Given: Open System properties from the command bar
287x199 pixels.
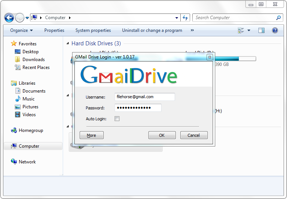Looking at the screenshot, I should click(93, 30).
